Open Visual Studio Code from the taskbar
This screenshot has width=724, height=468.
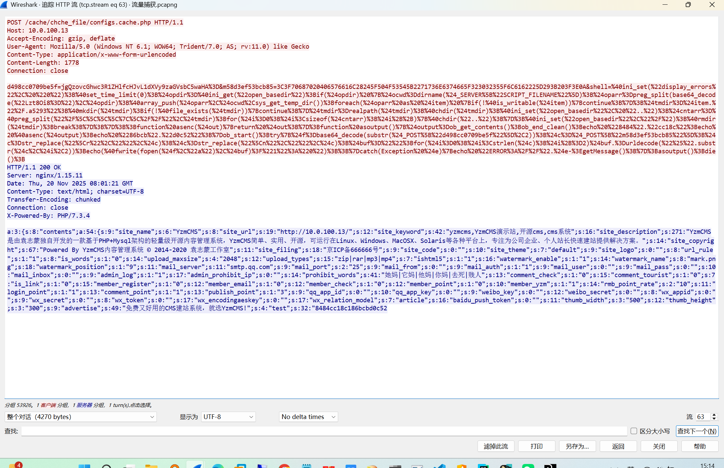(439, 466)
